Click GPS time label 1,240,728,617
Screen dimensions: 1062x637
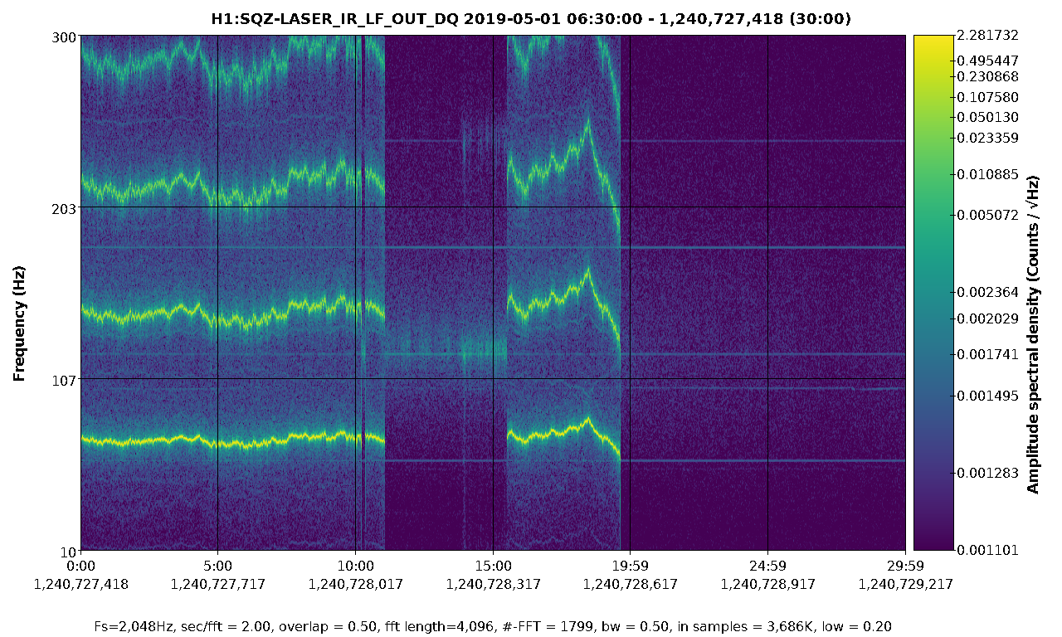[x=631, y=584]
